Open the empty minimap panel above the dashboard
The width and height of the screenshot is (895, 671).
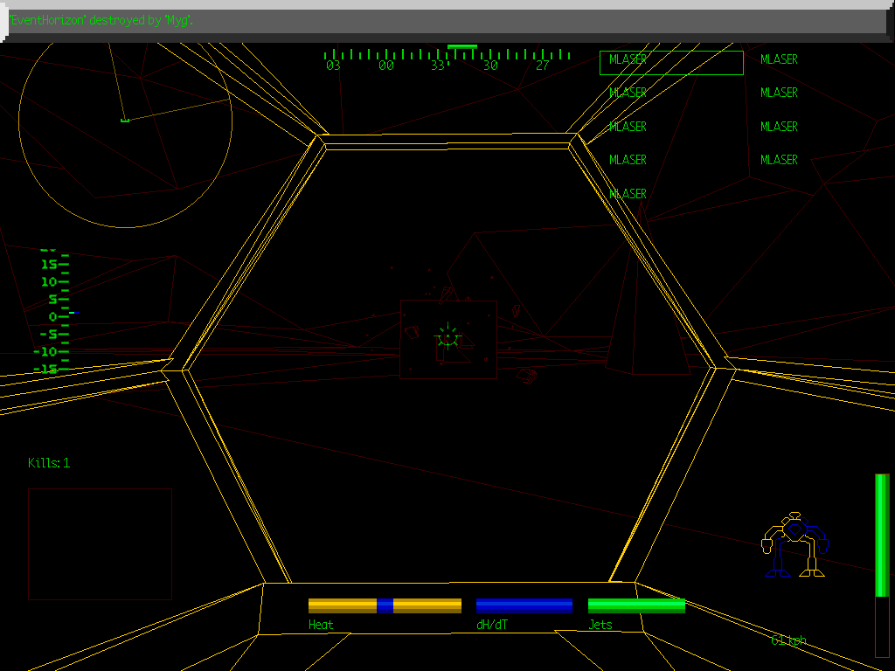click(98, 542)
